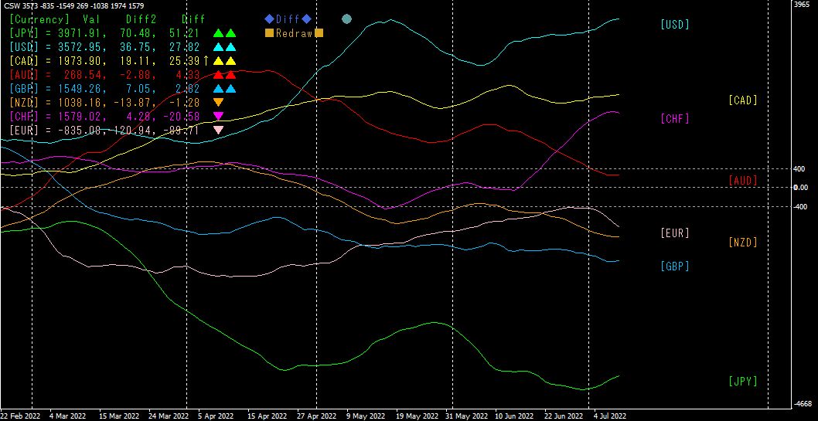The width and height of the screenshot is (818, 421).
Task: Select the [USD] chart line label
Action: [x=674, y=24]
